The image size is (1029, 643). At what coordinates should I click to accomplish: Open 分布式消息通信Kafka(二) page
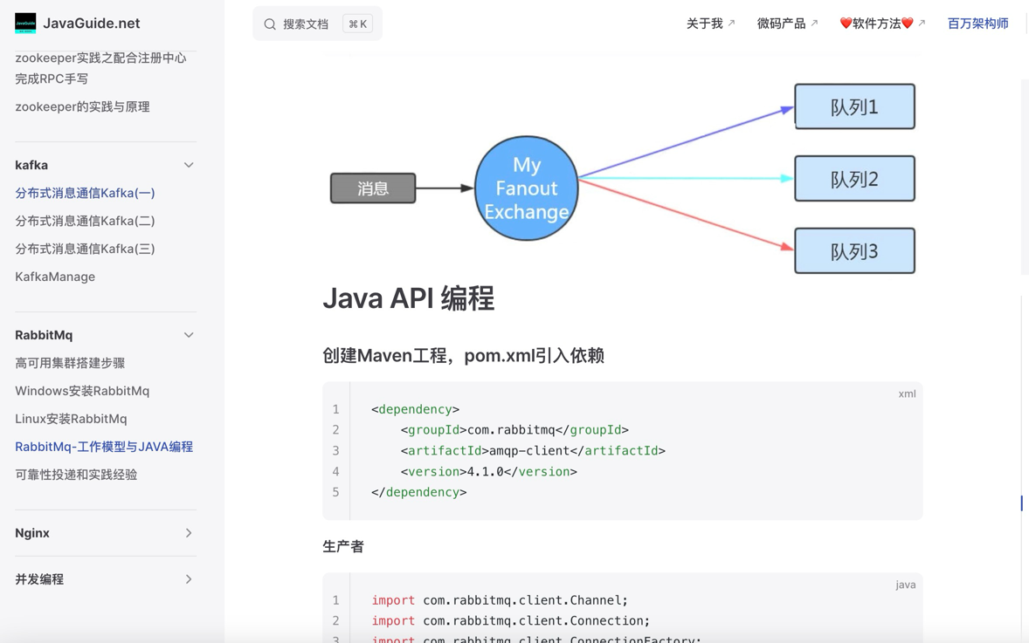(x=86, y=221)
